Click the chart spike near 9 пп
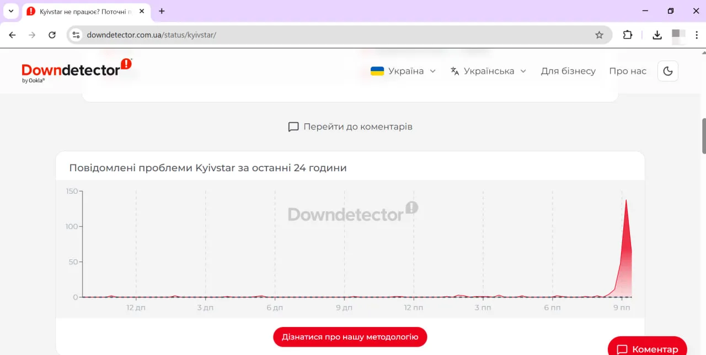706x355 pixels. [626, 248]
